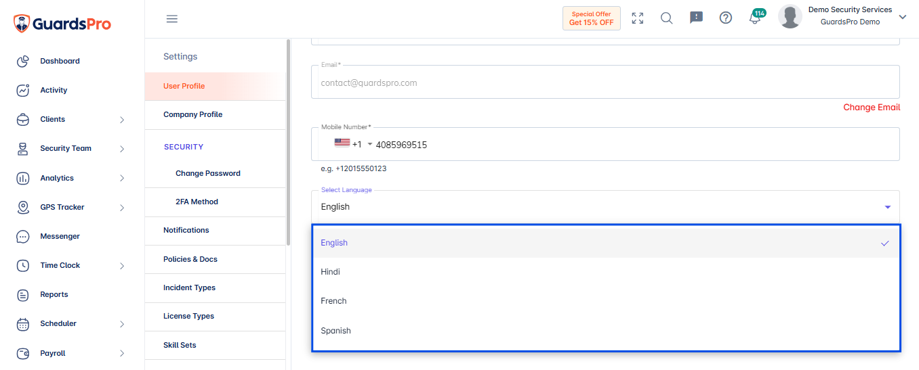This screenshot has width=919, height=370.
Task: Open notifications bell with 114 badge
Action: pos(756,18)
